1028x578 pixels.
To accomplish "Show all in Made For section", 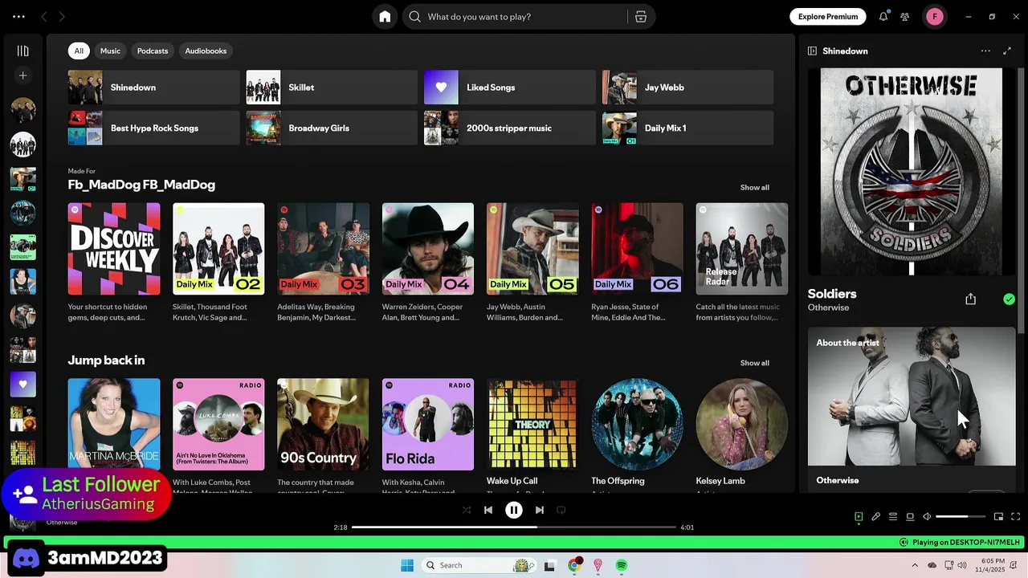I will click(754, 187).
